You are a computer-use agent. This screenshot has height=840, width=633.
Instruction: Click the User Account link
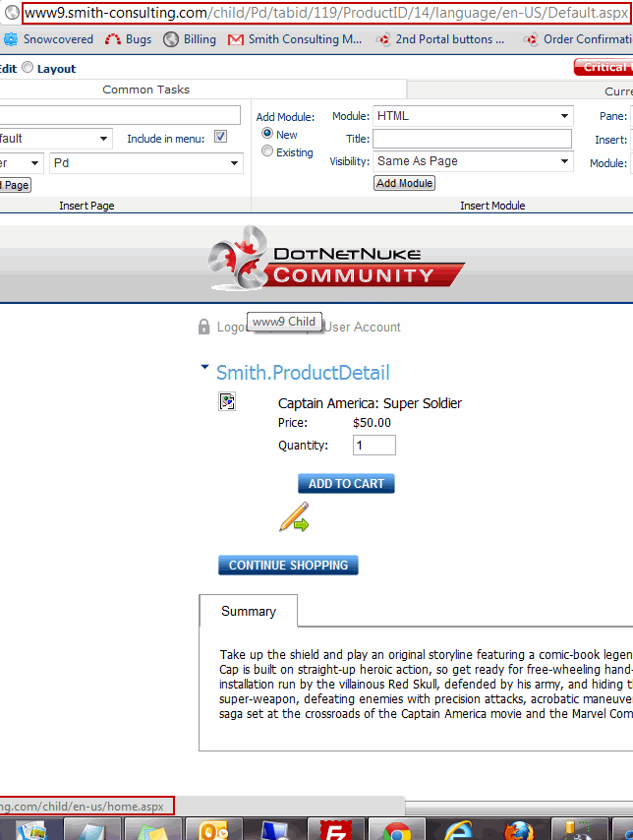pyautogui.click(x=362, y=327)
